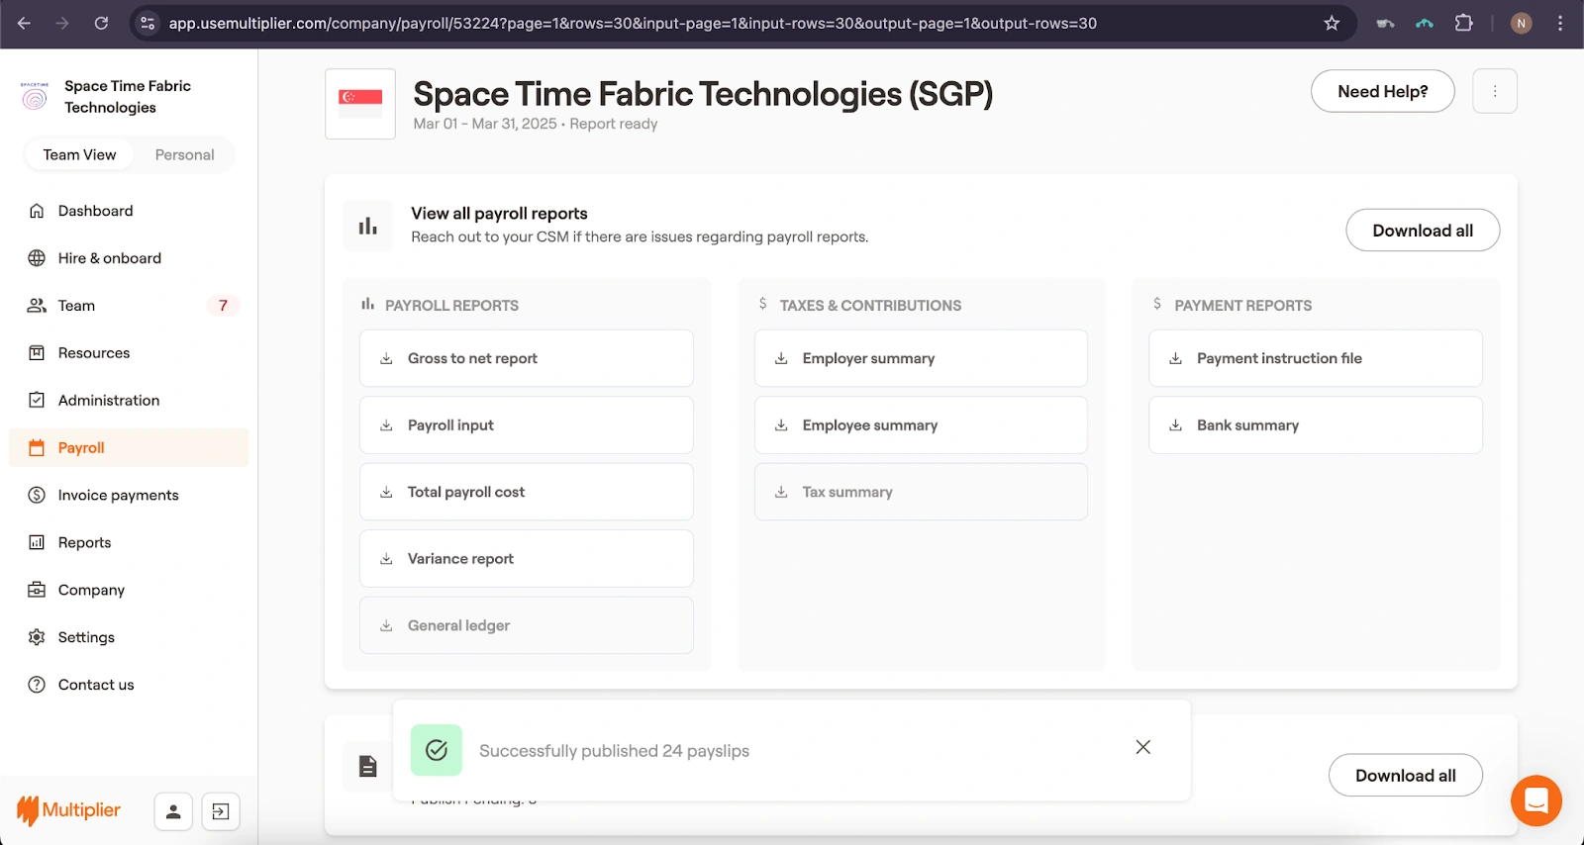Open the user profile icon button

coord(173,811)
